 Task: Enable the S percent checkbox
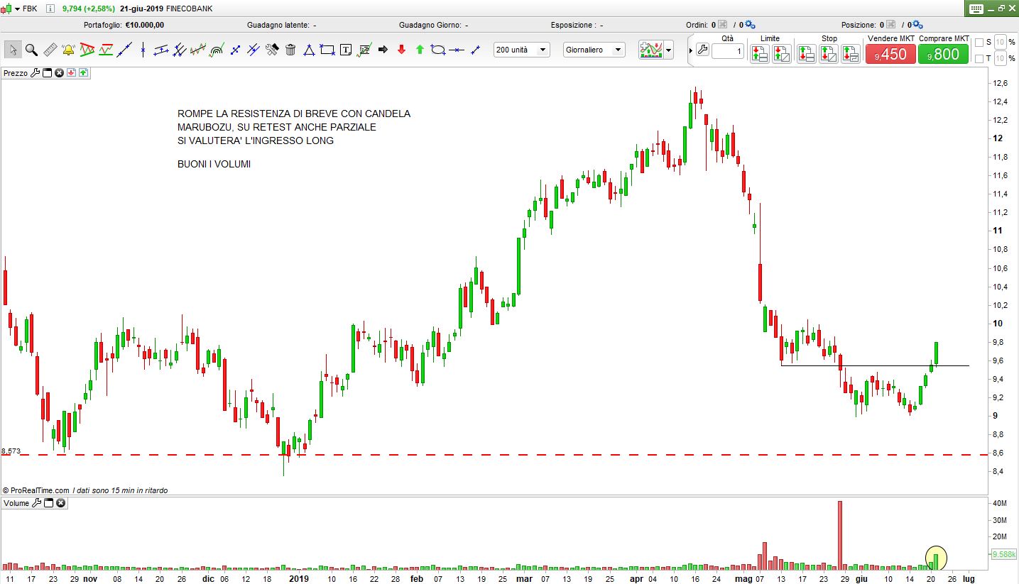[x=979, y=43]
